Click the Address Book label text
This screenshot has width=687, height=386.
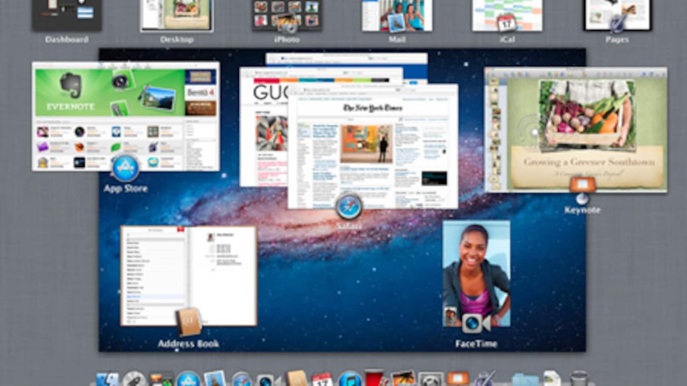[x=188, y=344]
